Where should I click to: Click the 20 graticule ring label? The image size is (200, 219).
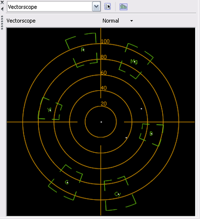(x=104, y=103)
